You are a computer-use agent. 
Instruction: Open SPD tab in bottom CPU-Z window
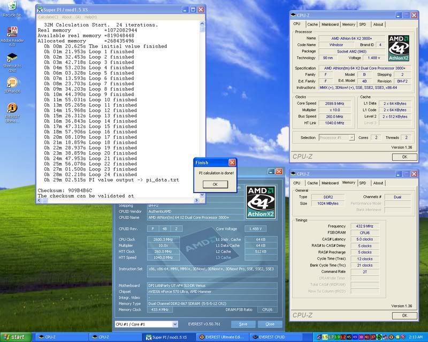[x=363, y=183]
